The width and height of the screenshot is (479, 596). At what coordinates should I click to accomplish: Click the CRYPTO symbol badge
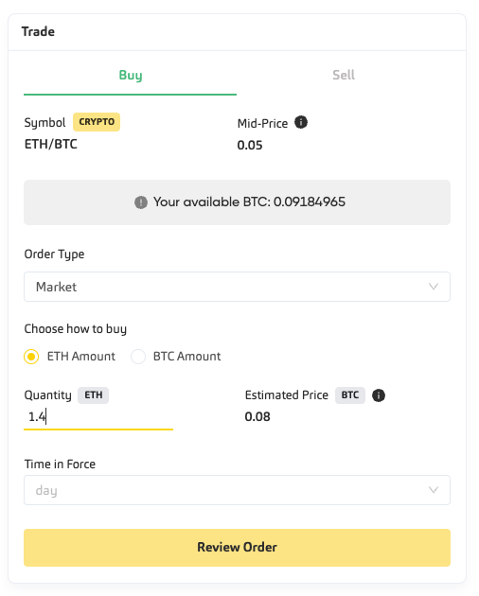pos(97,122)
